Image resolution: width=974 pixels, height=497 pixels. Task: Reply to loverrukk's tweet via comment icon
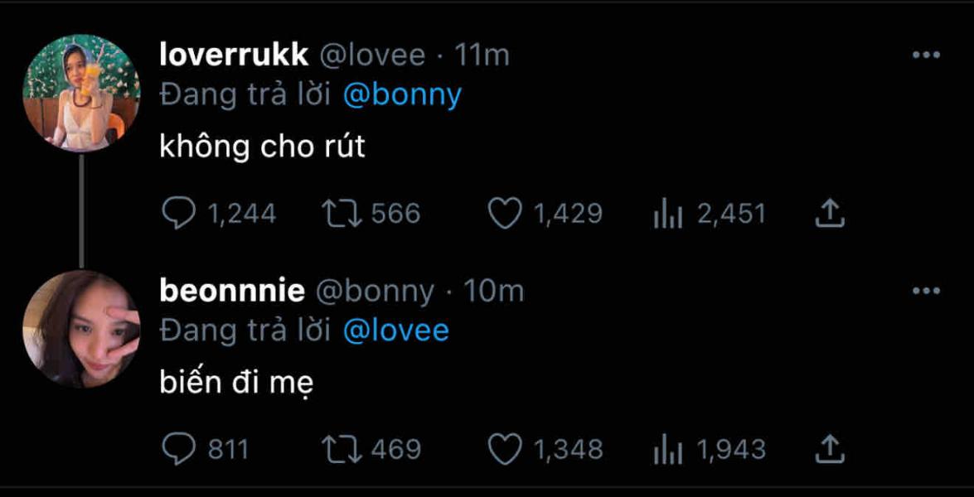176,215
